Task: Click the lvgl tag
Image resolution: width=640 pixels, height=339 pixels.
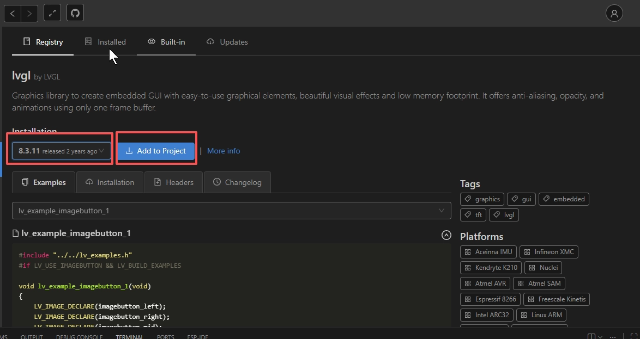Action: pyautogui.click(x=504, y=215)
